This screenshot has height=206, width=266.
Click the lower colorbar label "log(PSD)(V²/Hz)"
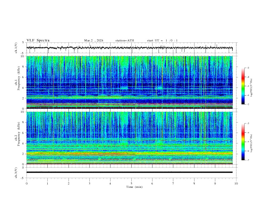tap(252, 143)
